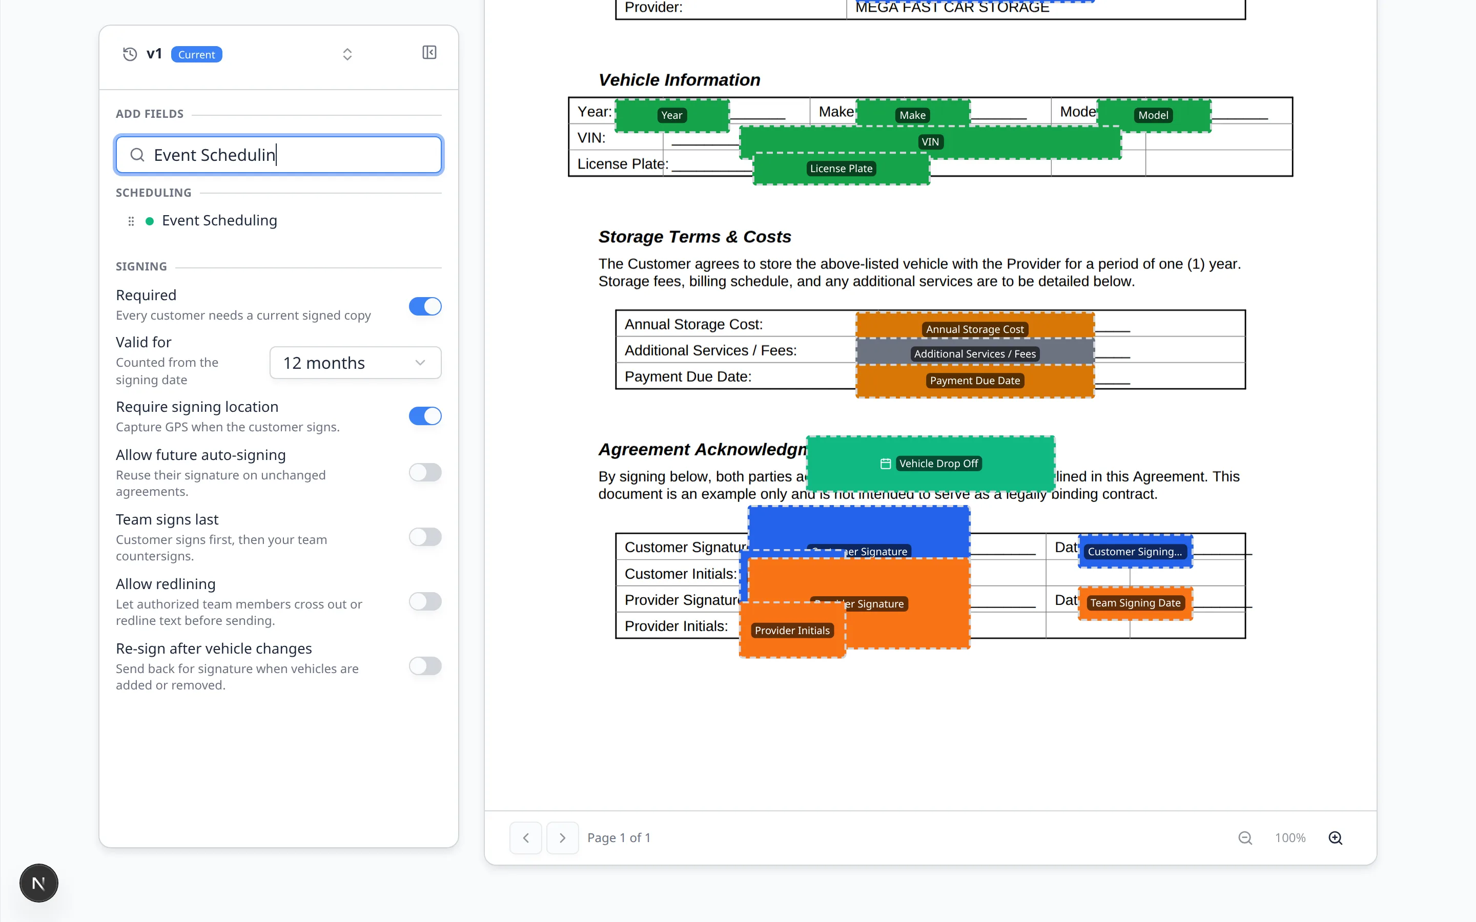Screen dimensions: 1476x922
Task: Toggle Require signing location switch
Action: [x=425, y=416]
